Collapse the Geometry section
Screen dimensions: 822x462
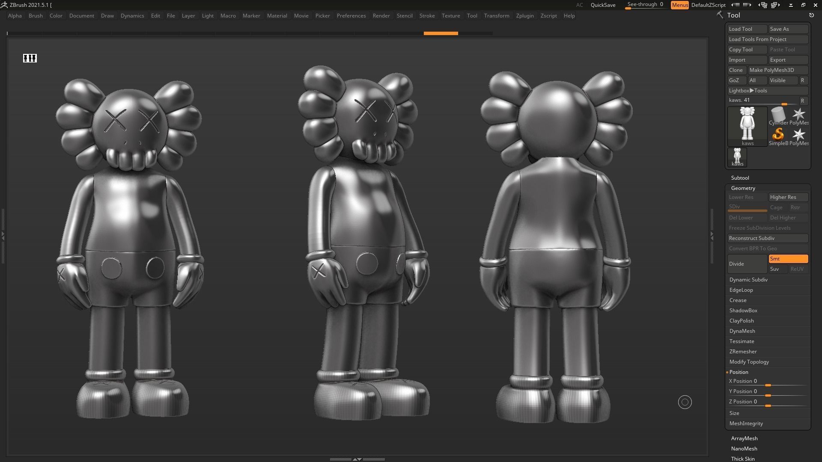click(x=743, y=188)
